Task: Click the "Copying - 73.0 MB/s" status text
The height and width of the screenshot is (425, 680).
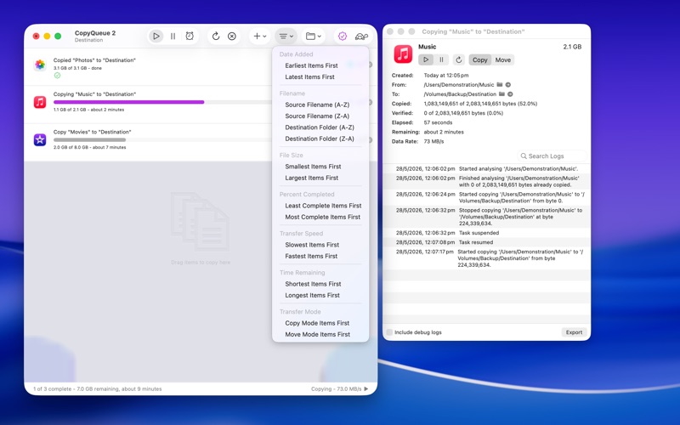Action: [x=336, y=389]
